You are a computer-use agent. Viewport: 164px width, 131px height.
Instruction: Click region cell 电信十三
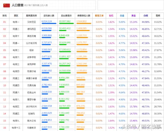tap(16, 128)
